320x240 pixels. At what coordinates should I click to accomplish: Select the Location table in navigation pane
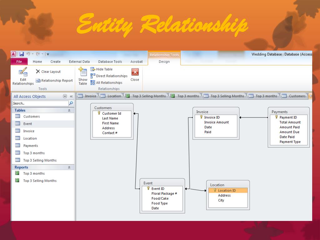tap(43, 138)
